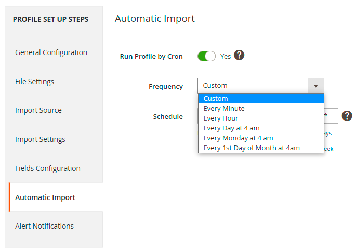Click help icon next to Run Profile toggle
Image resolution: width=356 pixels, height=252 pixels.
click(239, 56)
